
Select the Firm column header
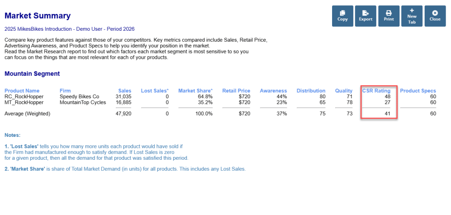tap(65, 91)
